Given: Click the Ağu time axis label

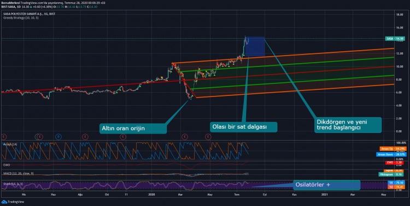Looking at the screenshot, I should click(x=80, y=195).
